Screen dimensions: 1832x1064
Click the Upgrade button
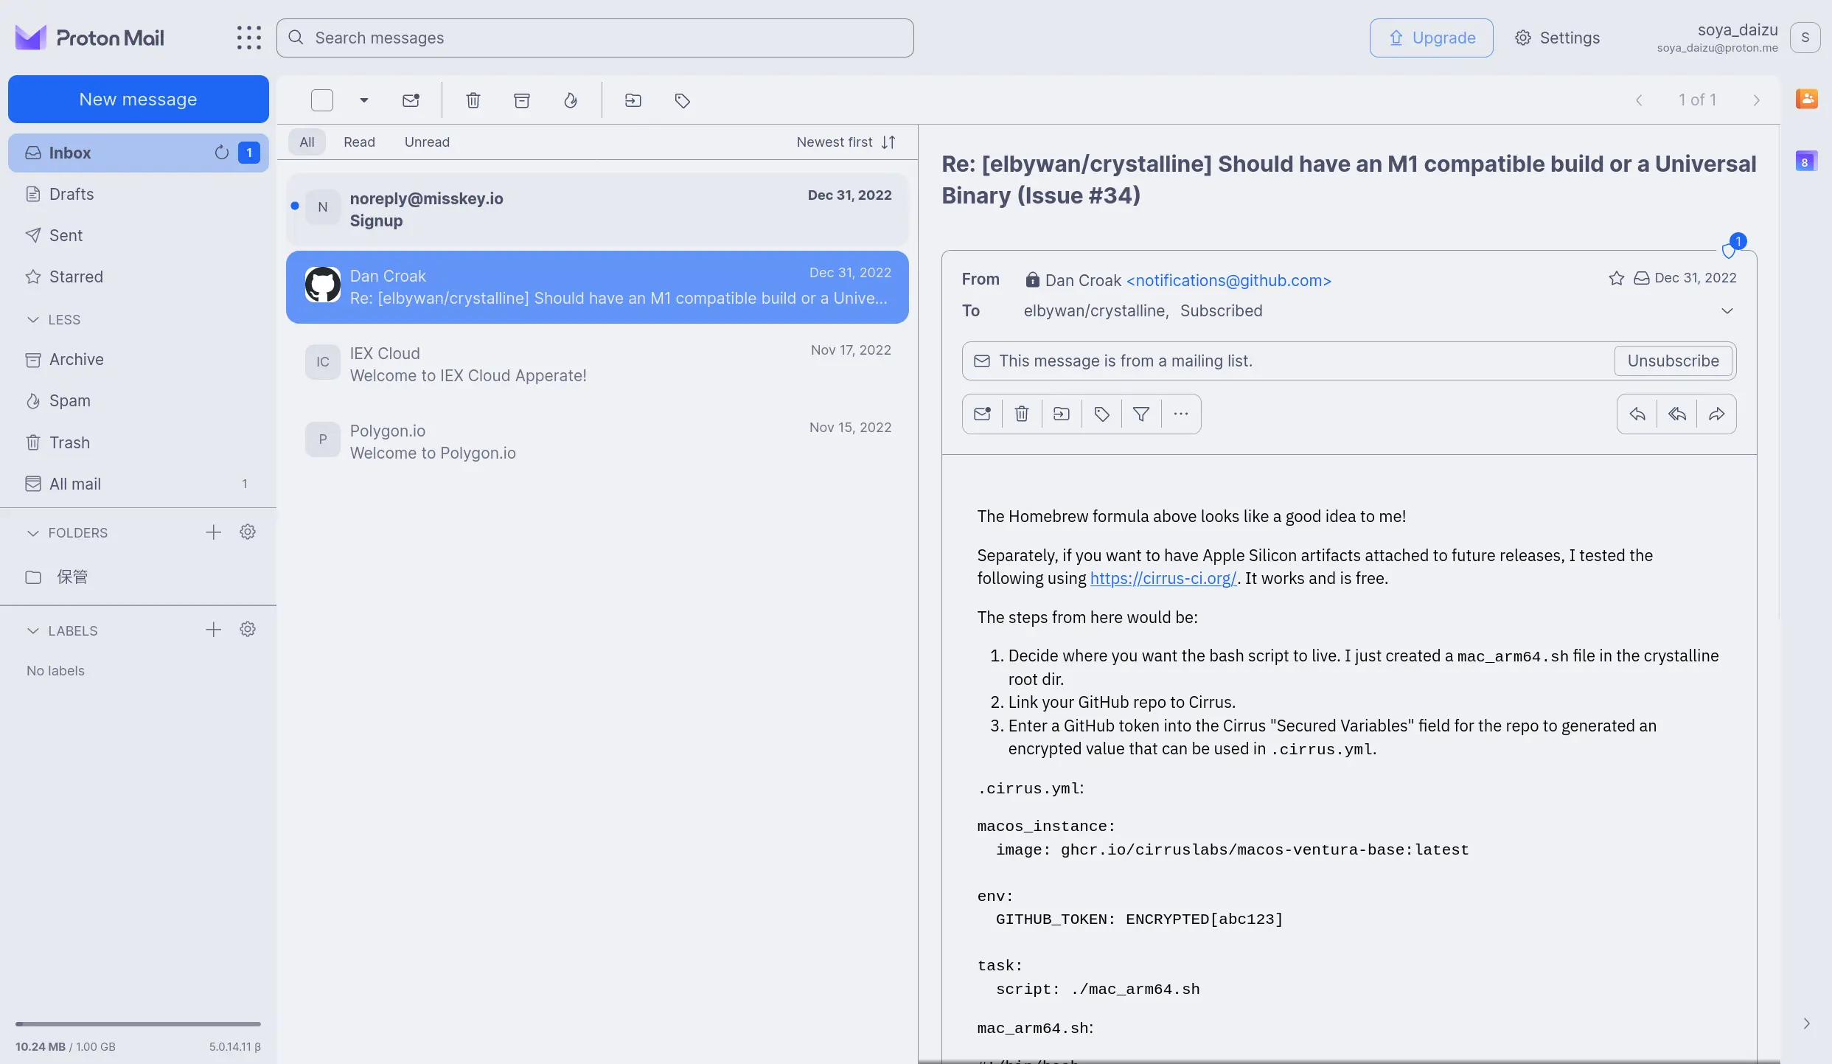(1432, 38)
